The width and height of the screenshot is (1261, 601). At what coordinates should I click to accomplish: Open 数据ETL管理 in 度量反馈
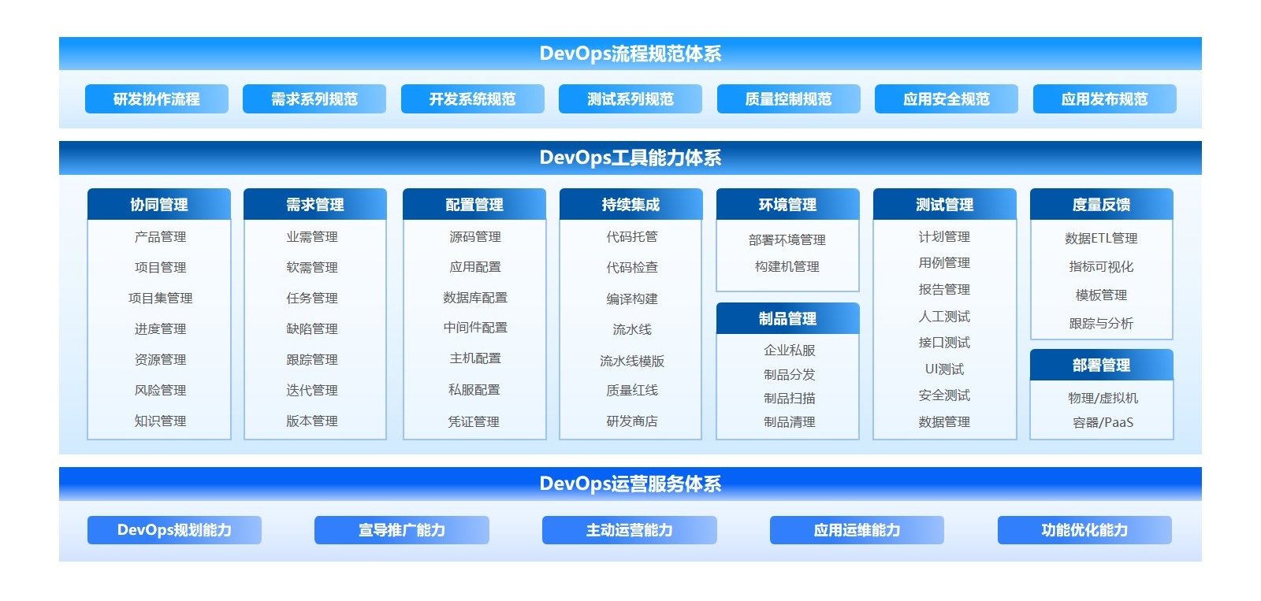tap(1101, 238)
